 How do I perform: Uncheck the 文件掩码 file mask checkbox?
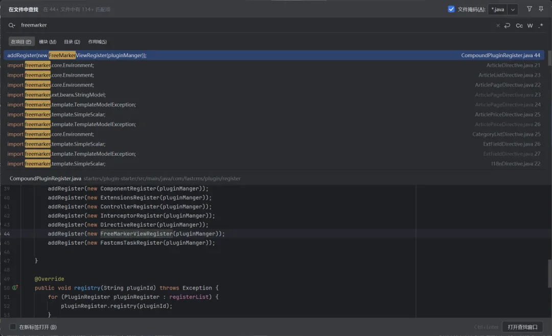click(x=451, y=9)
